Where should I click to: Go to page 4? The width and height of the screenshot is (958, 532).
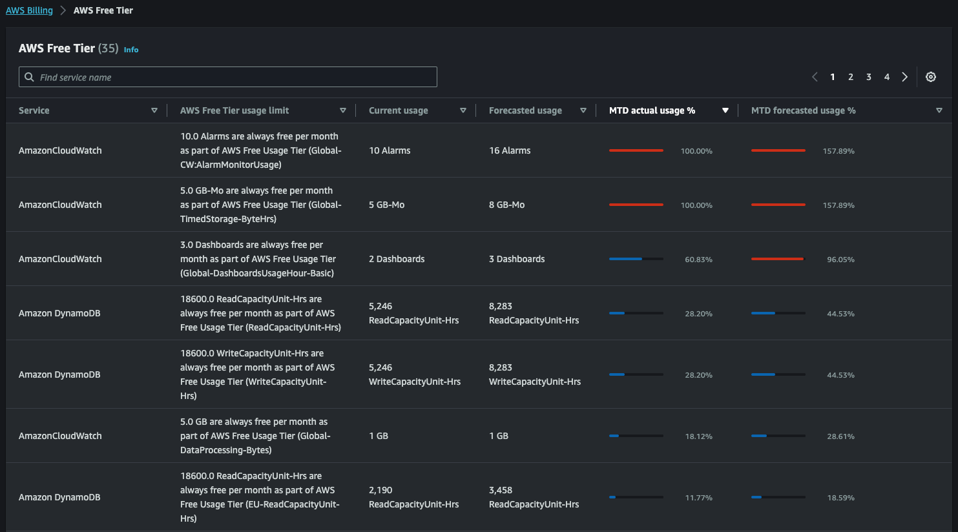[x=887, y=77]
